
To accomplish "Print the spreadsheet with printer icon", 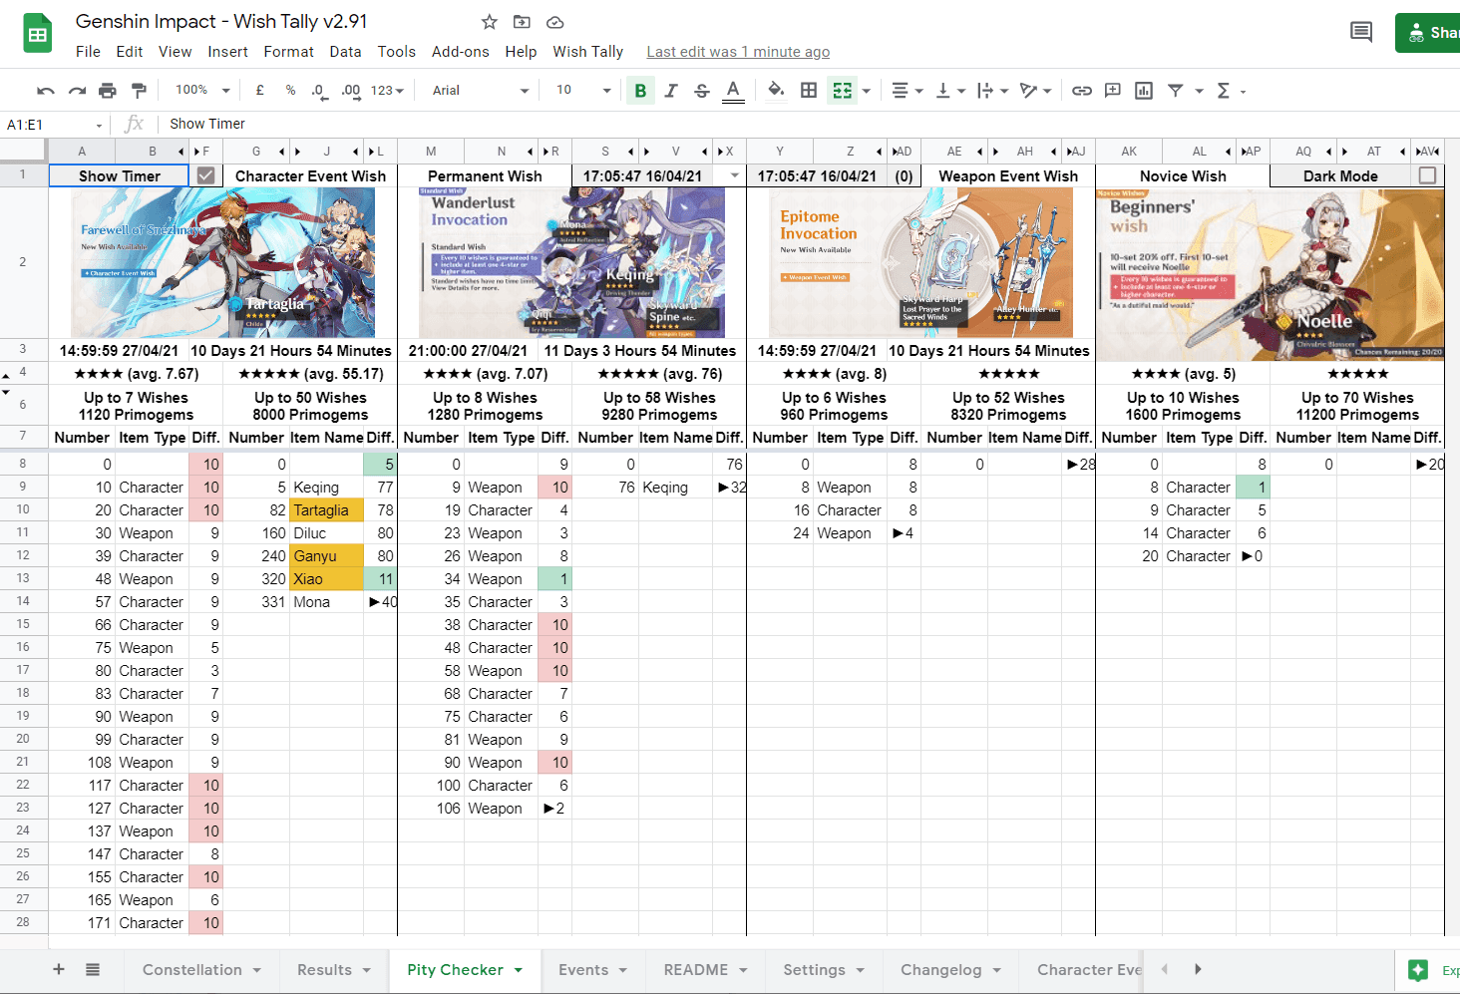I will (108, 91).
